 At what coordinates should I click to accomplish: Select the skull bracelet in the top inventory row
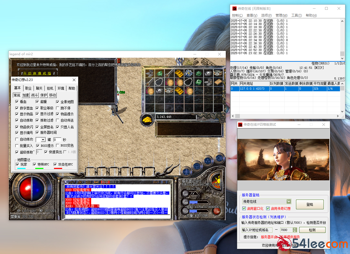[218, 73]
